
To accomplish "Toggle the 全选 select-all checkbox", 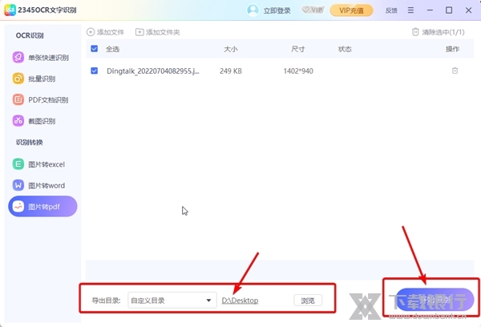I will [94, 48].
